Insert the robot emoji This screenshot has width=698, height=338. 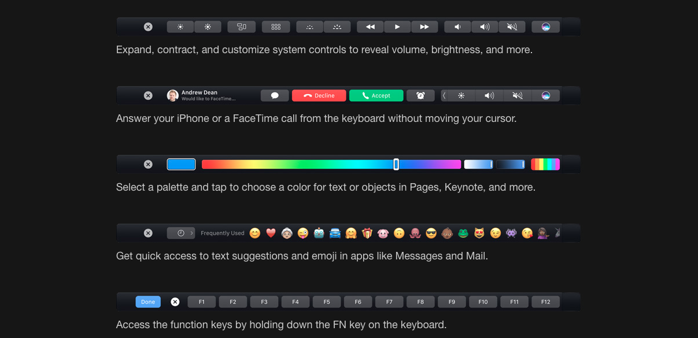point(319,233)
